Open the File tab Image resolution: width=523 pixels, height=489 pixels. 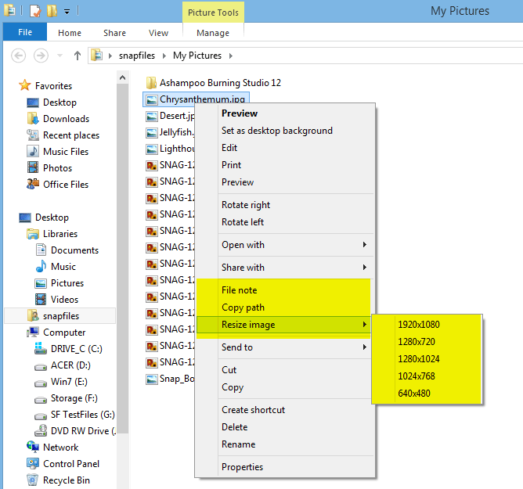click(x=25, y=32)
